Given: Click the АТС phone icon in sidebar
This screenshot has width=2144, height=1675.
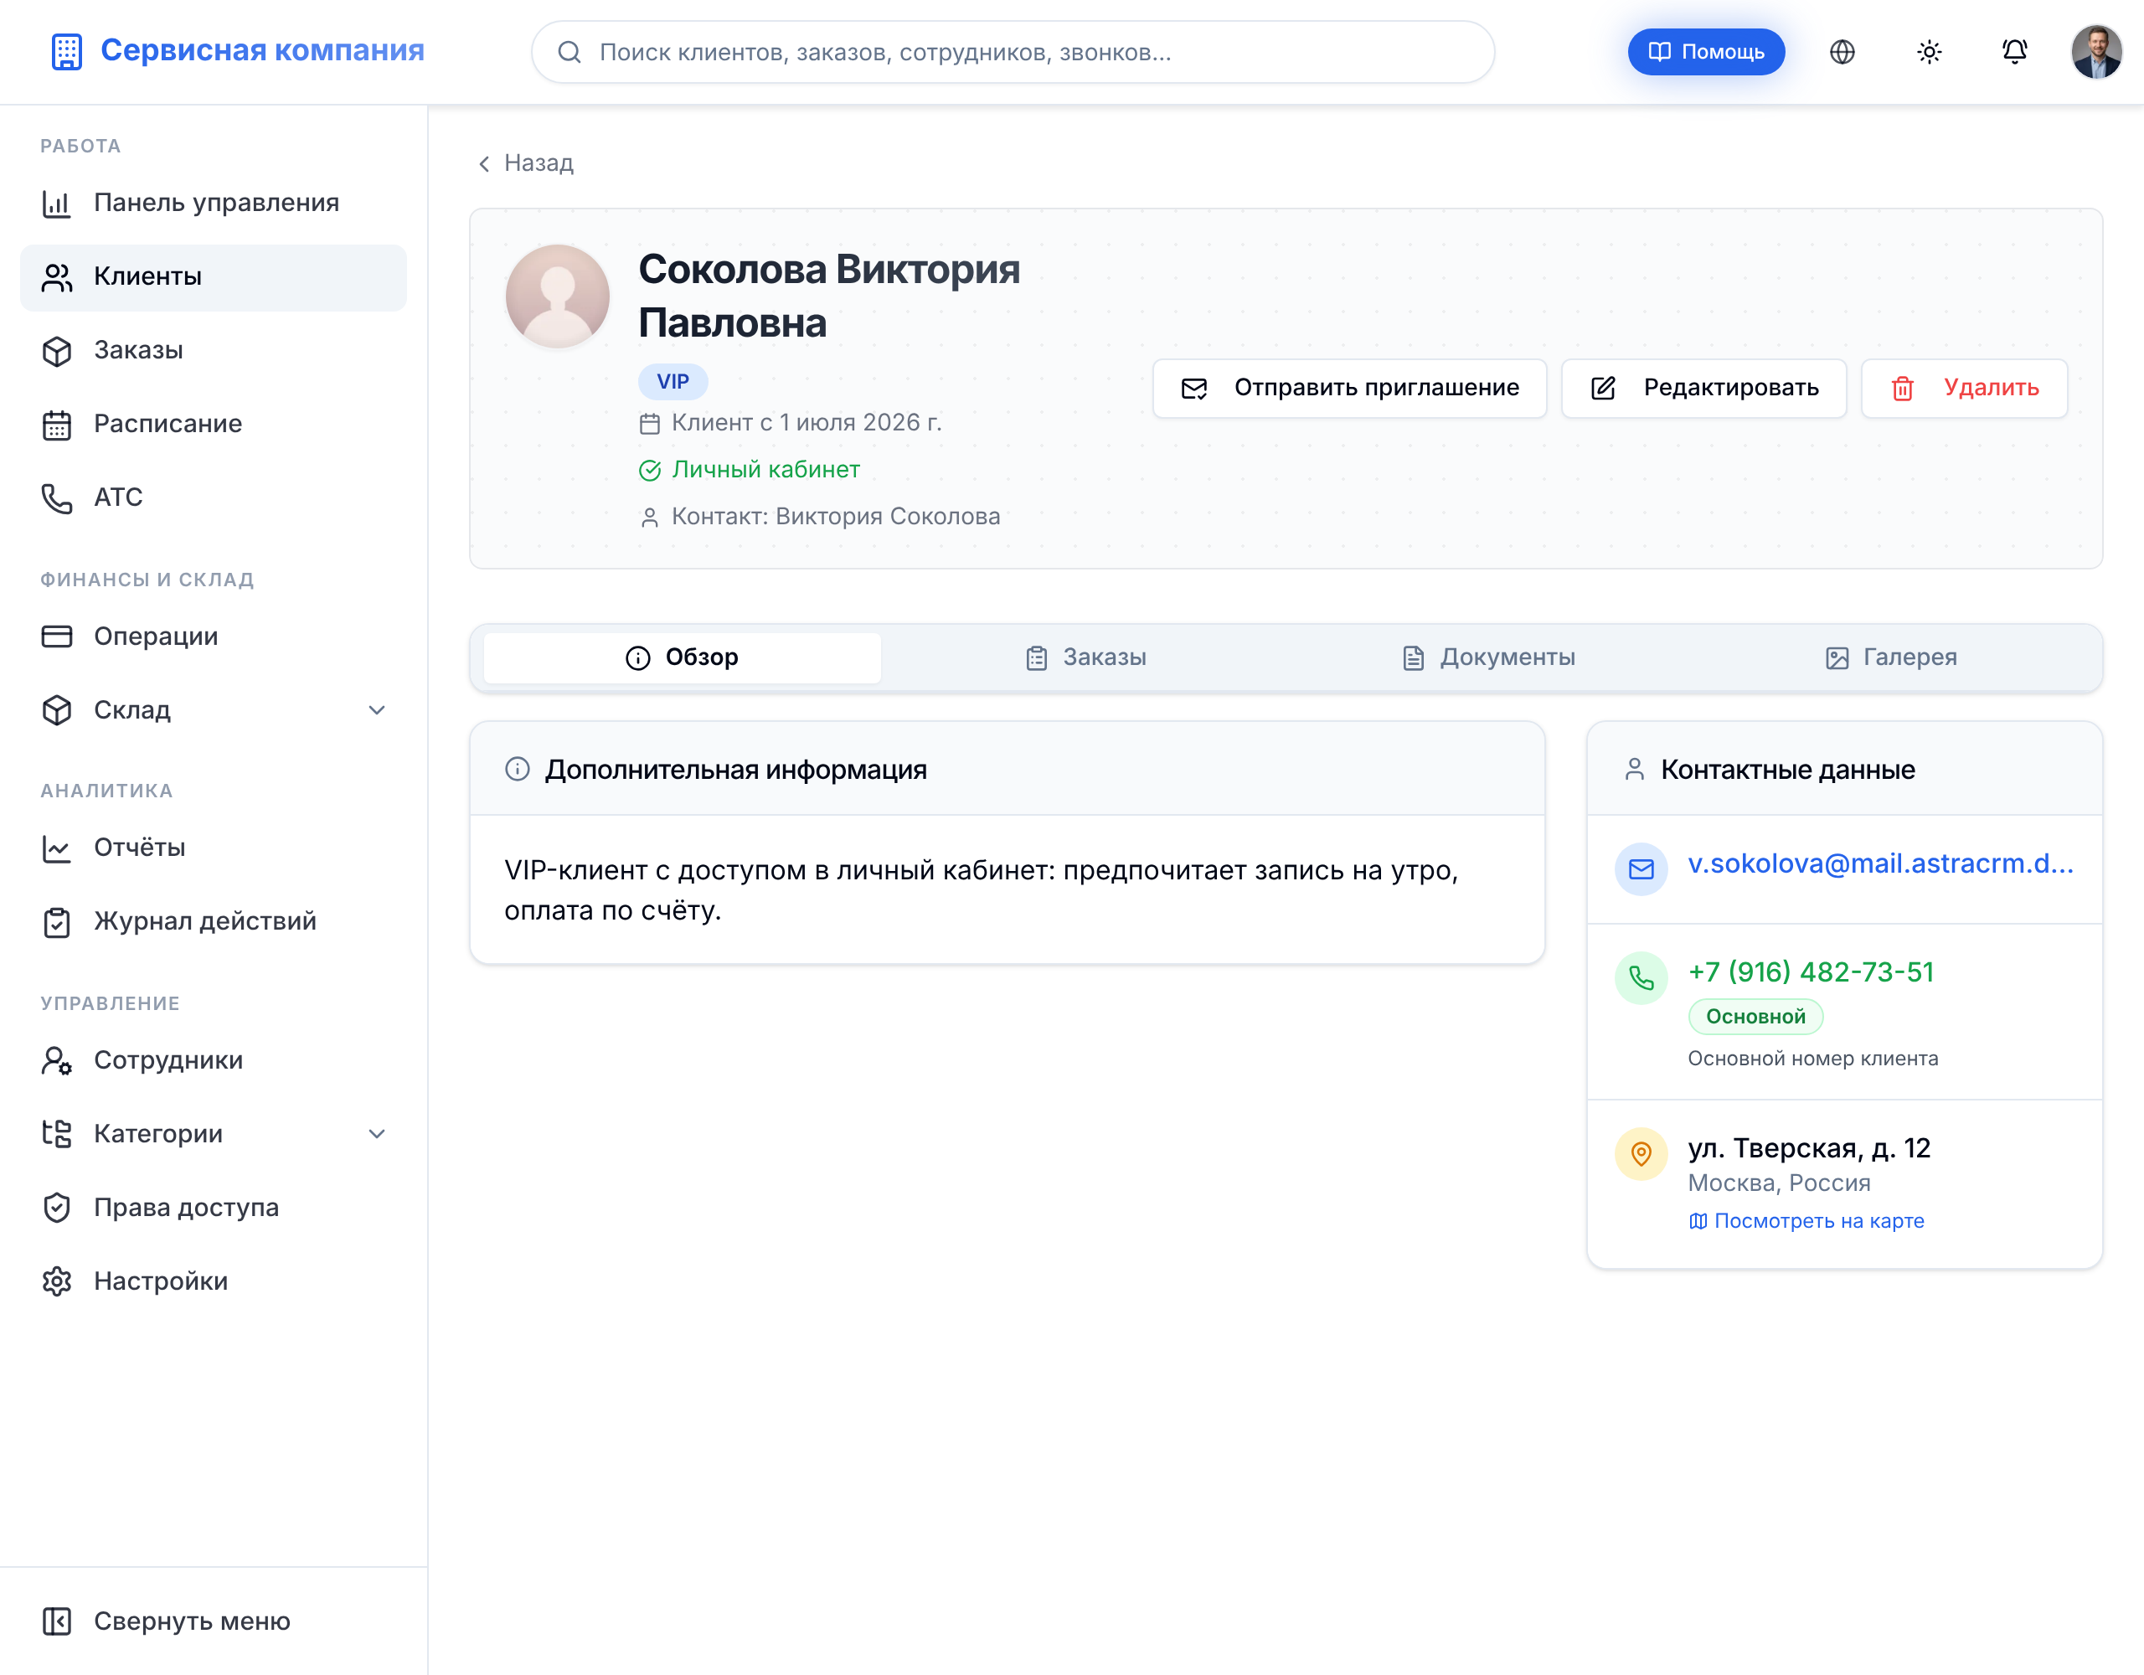Looking at the screenshot, I should [x=57, y=497].
